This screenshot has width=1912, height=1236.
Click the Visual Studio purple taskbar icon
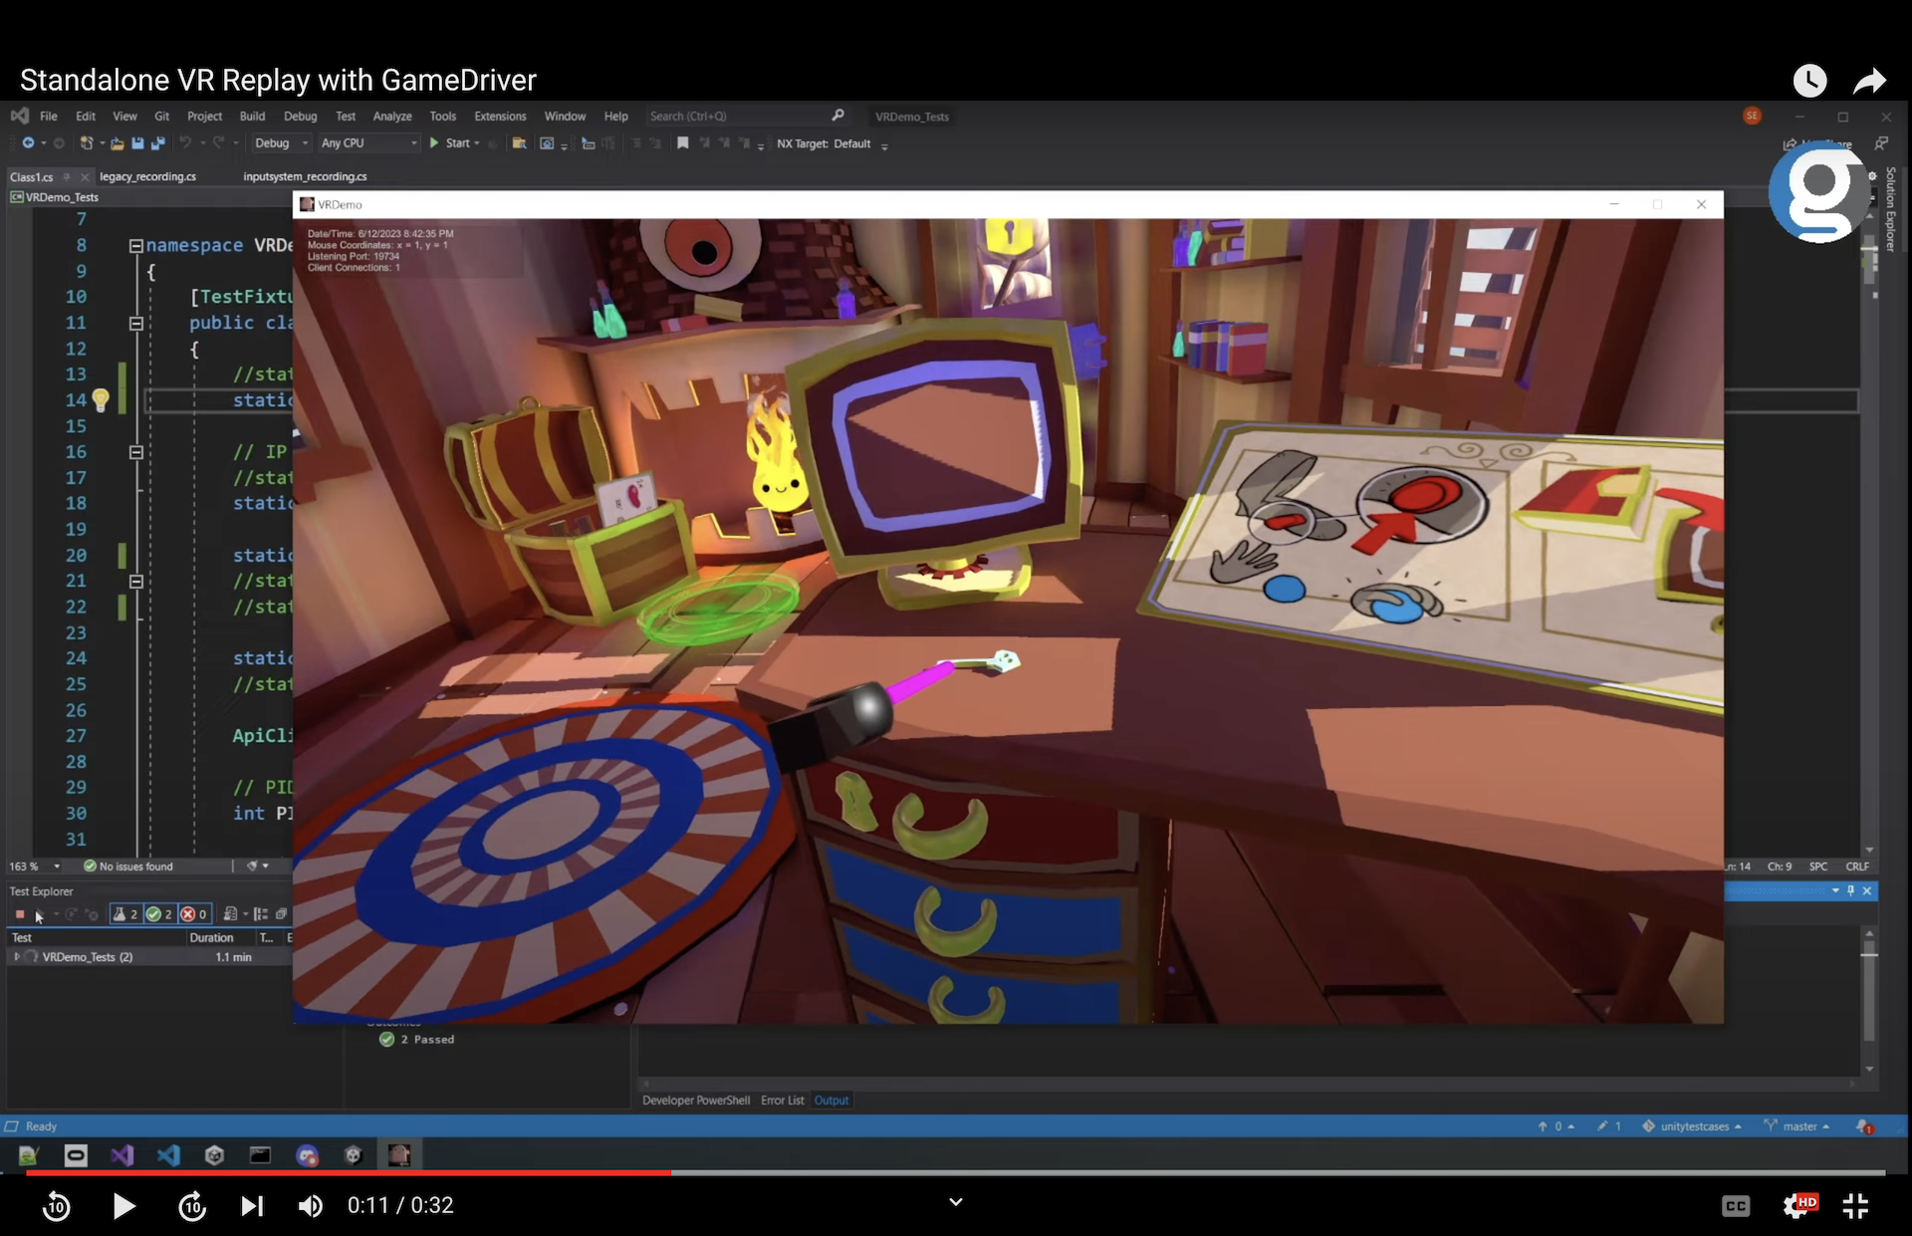pyautogui.click(x=121, y=1155)
